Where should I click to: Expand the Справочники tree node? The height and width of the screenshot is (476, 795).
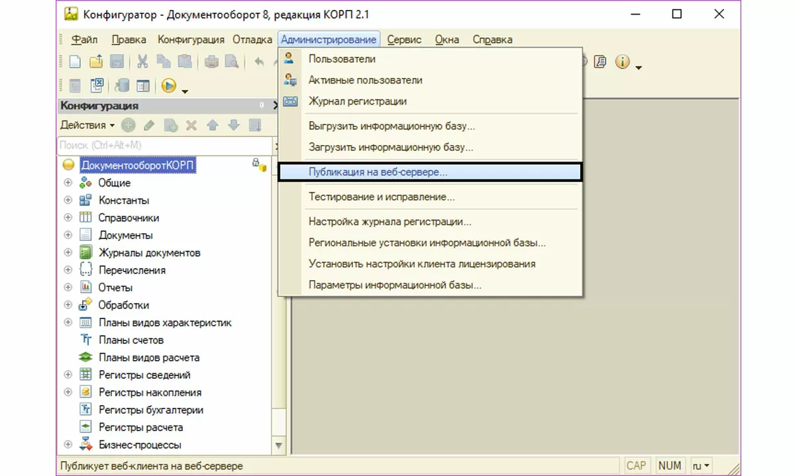click(x=68, y=218)
